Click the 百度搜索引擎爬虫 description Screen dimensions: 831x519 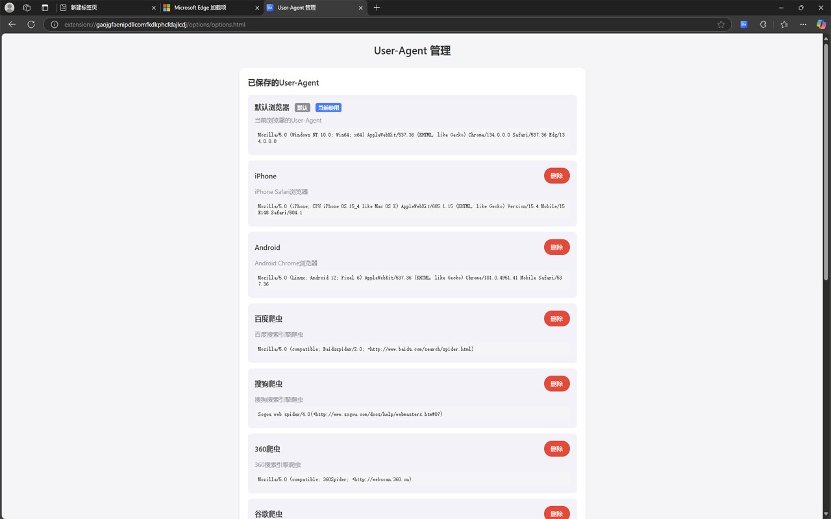click(279, 335)
